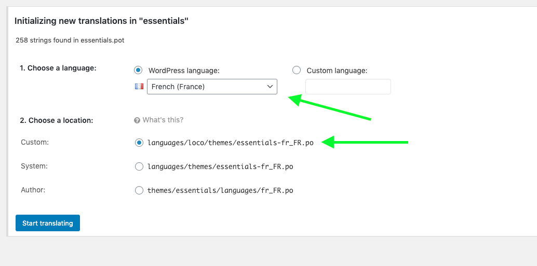
Task: Click the WordPress language label
Action: 184,71
